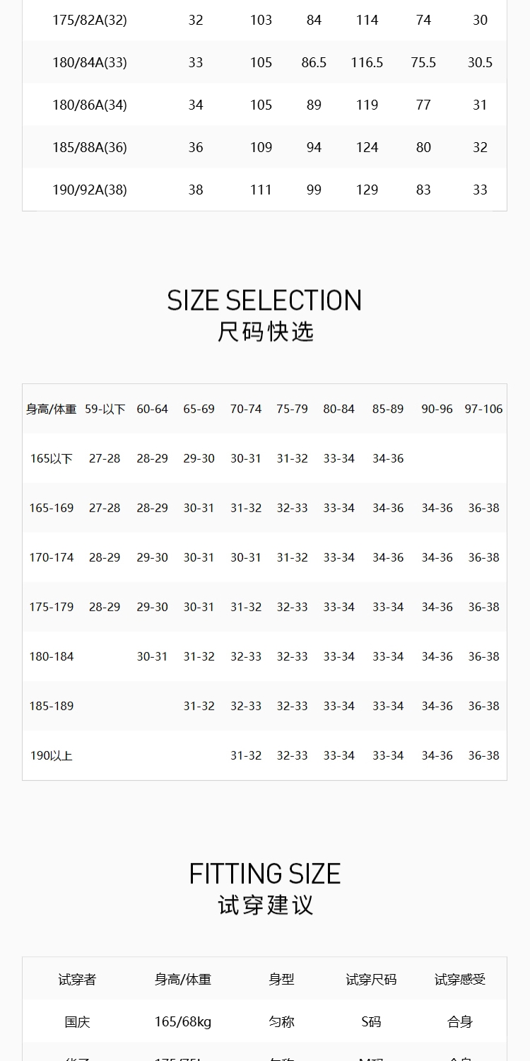
Task: Click the 试穿建议 subtitle text
Action: click(x=265, y=905)
